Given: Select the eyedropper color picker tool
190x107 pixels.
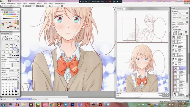Looking at the screenshot, I should click(11, 39).
